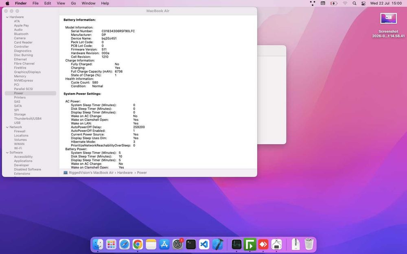Select Apple Pay in the sidebar
The image size is (407, 254).
[x=21, y=25]
